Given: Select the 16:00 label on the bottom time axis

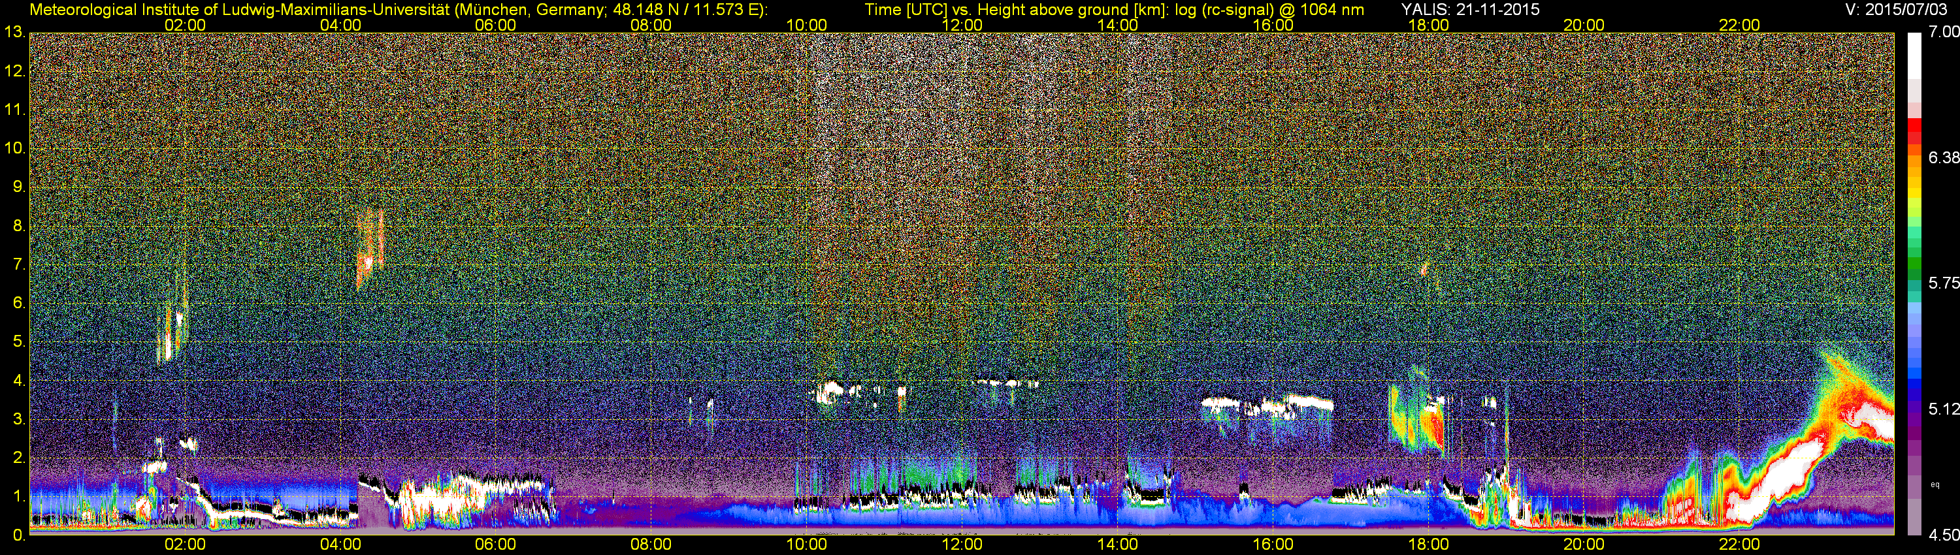Looking at the screenshot, I should [1273, 545].
